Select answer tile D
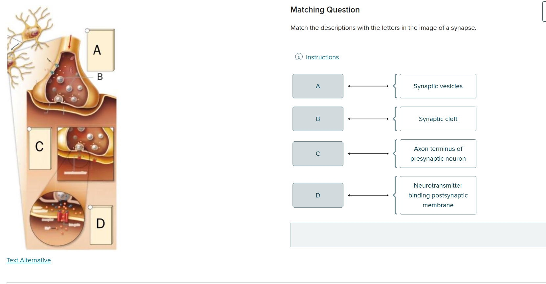This screenshot has width=546, height=284. [317, 195]
